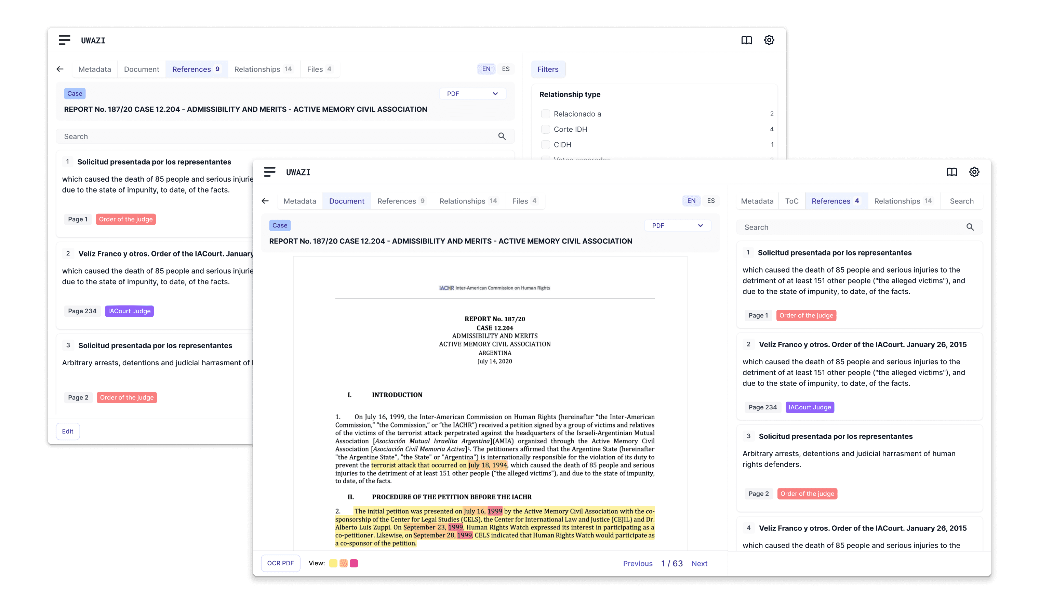This screenshot has height=604, width=1039.
Task: Click the OCR PDF button
Action: [280, 563]
